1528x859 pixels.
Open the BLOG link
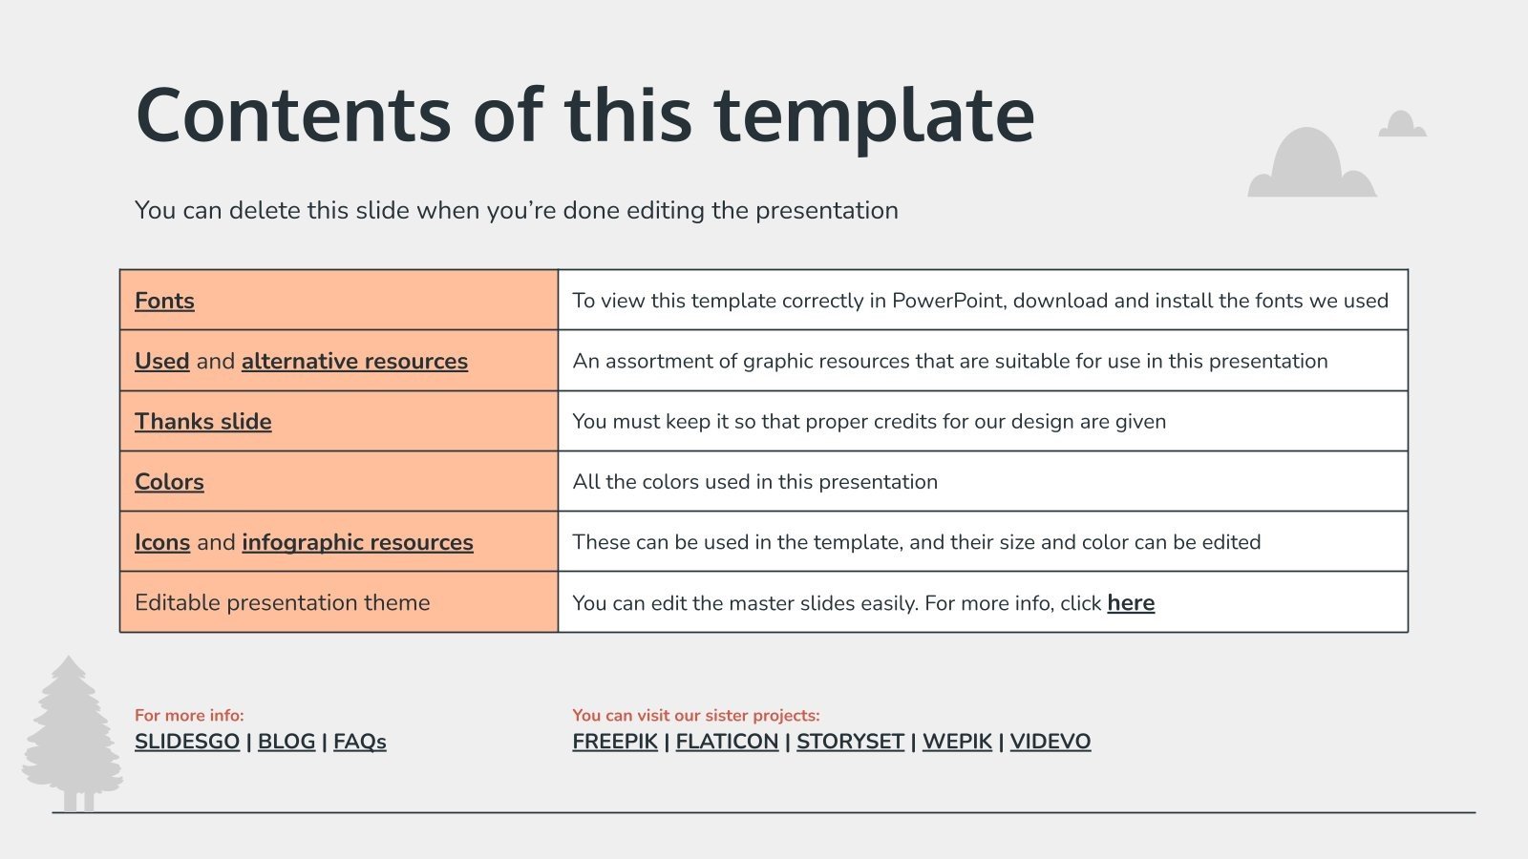click(x=286, y=742)
